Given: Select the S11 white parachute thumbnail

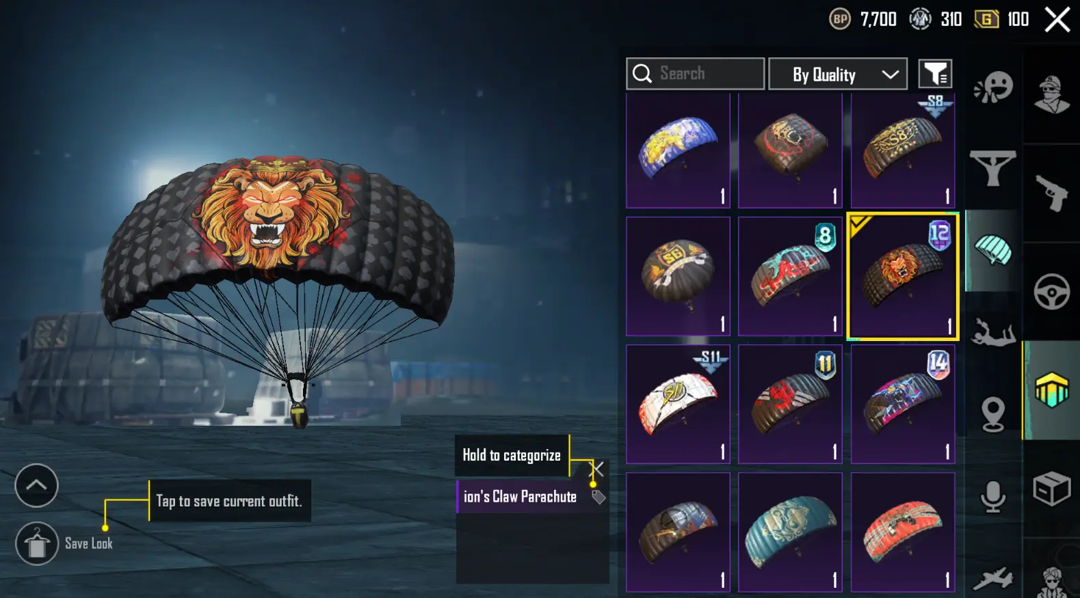Looking at the screenshot, I should click(x=678, y=404).
